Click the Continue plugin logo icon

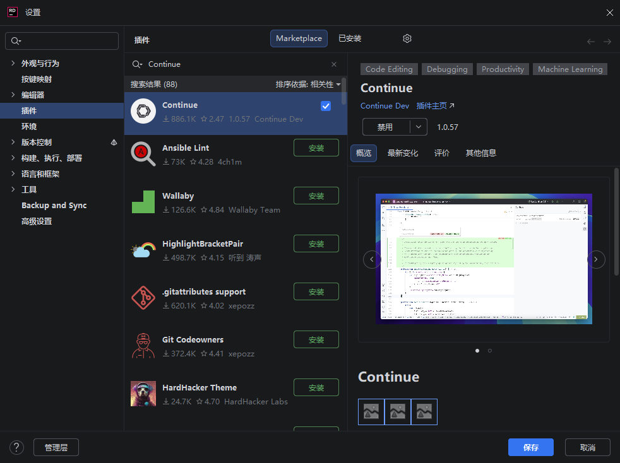coord(143,111)
